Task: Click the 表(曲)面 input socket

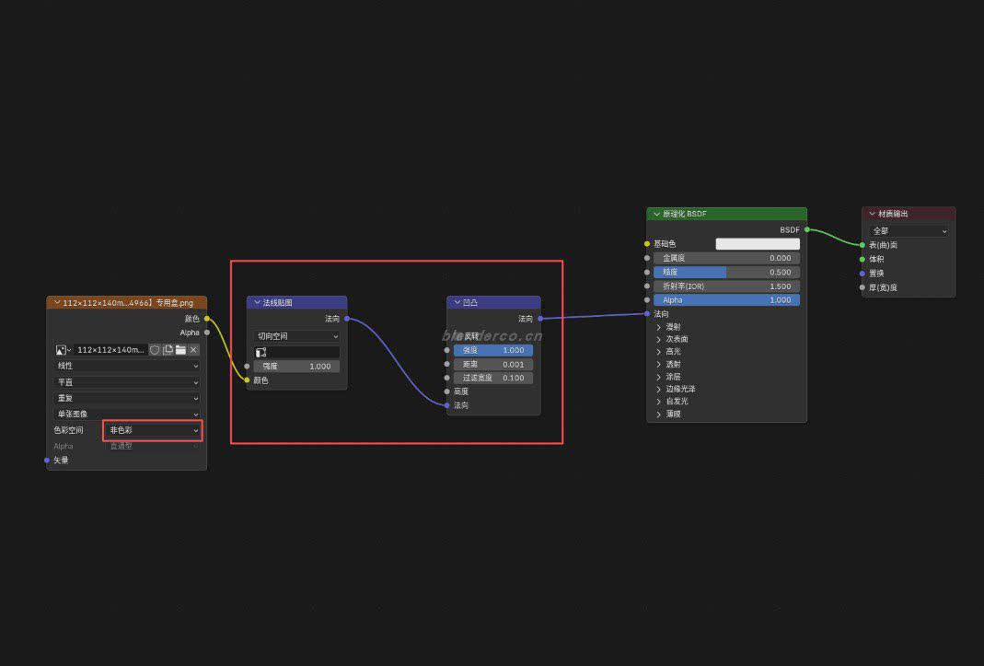Action: click(862, 245)
